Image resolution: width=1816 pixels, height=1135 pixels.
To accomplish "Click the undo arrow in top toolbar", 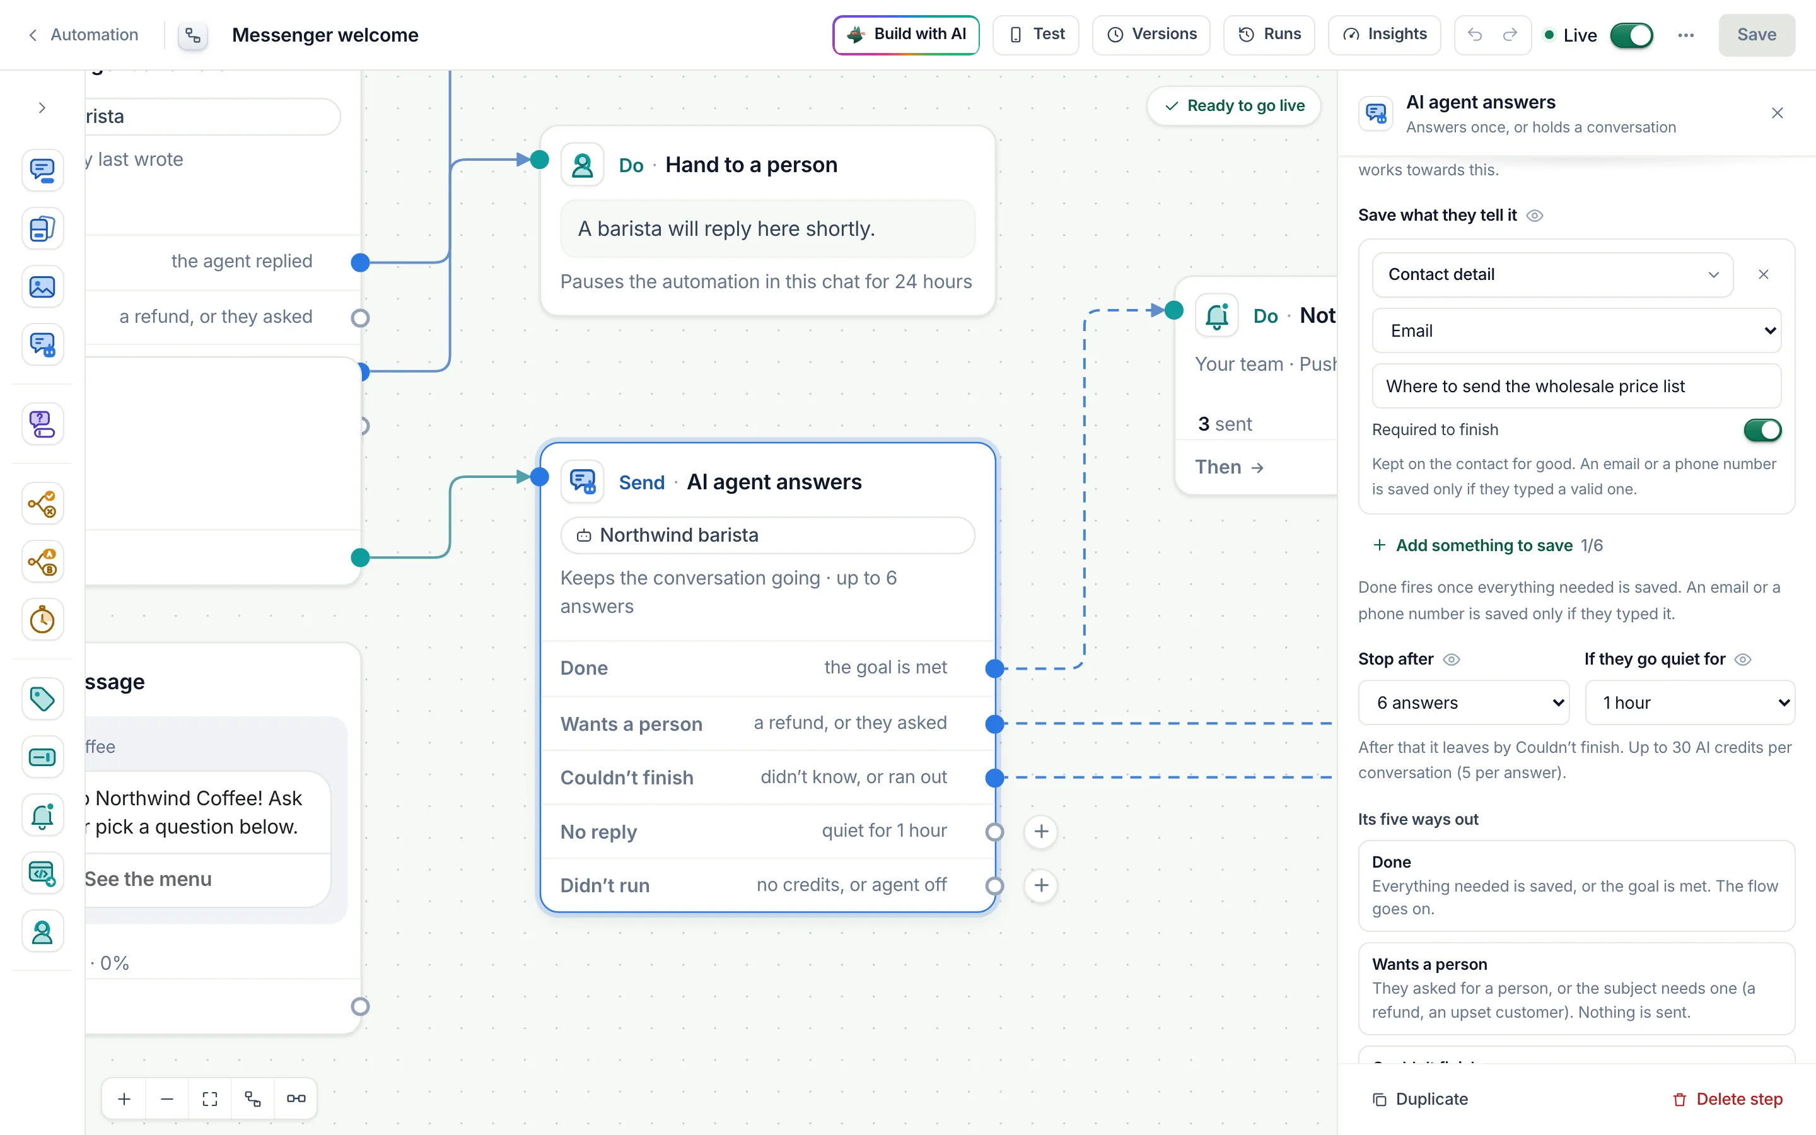I will click(1475, 35).
